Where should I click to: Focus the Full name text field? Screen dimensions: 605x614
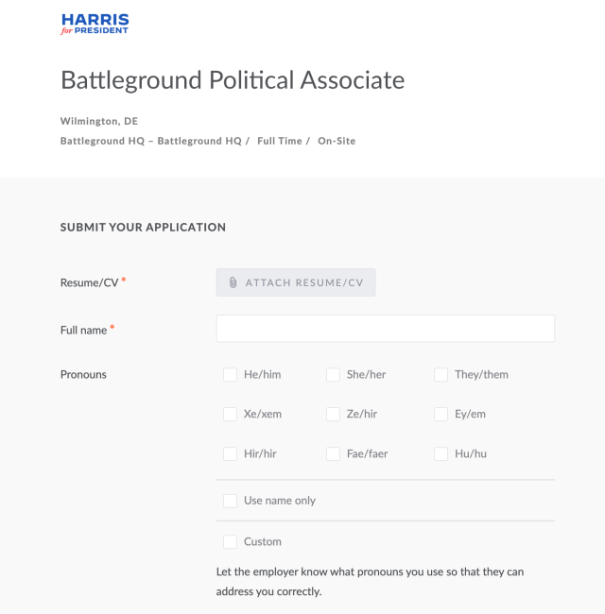point(385,329)
